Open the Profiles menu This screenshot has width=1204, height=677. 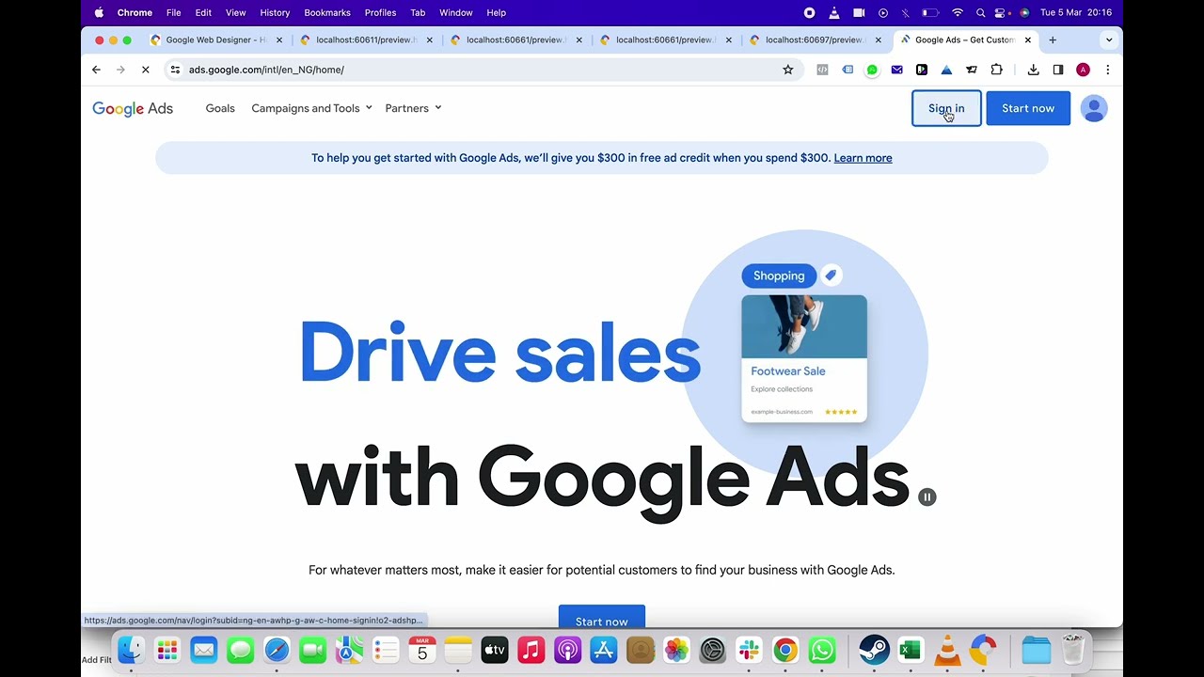pos(380,12)
